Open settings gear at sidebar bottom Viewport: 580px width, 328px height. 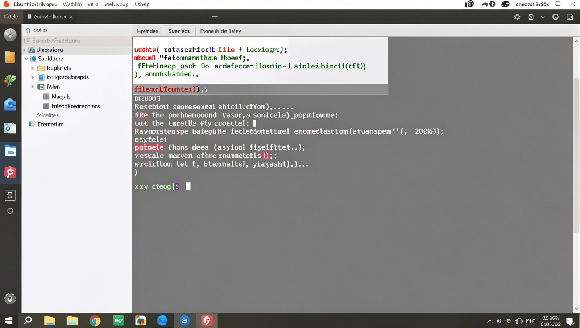pos(10,298)
